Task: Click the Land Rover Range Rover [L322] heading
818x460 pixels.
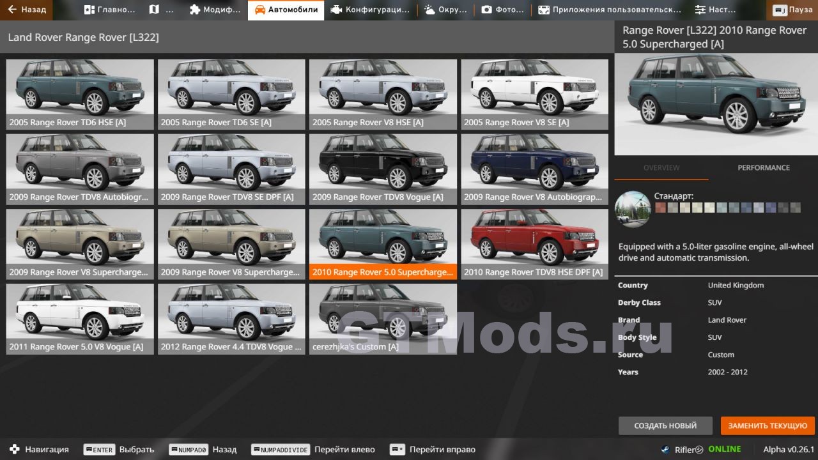Action: pyautogui.click(x=84, y=38)
